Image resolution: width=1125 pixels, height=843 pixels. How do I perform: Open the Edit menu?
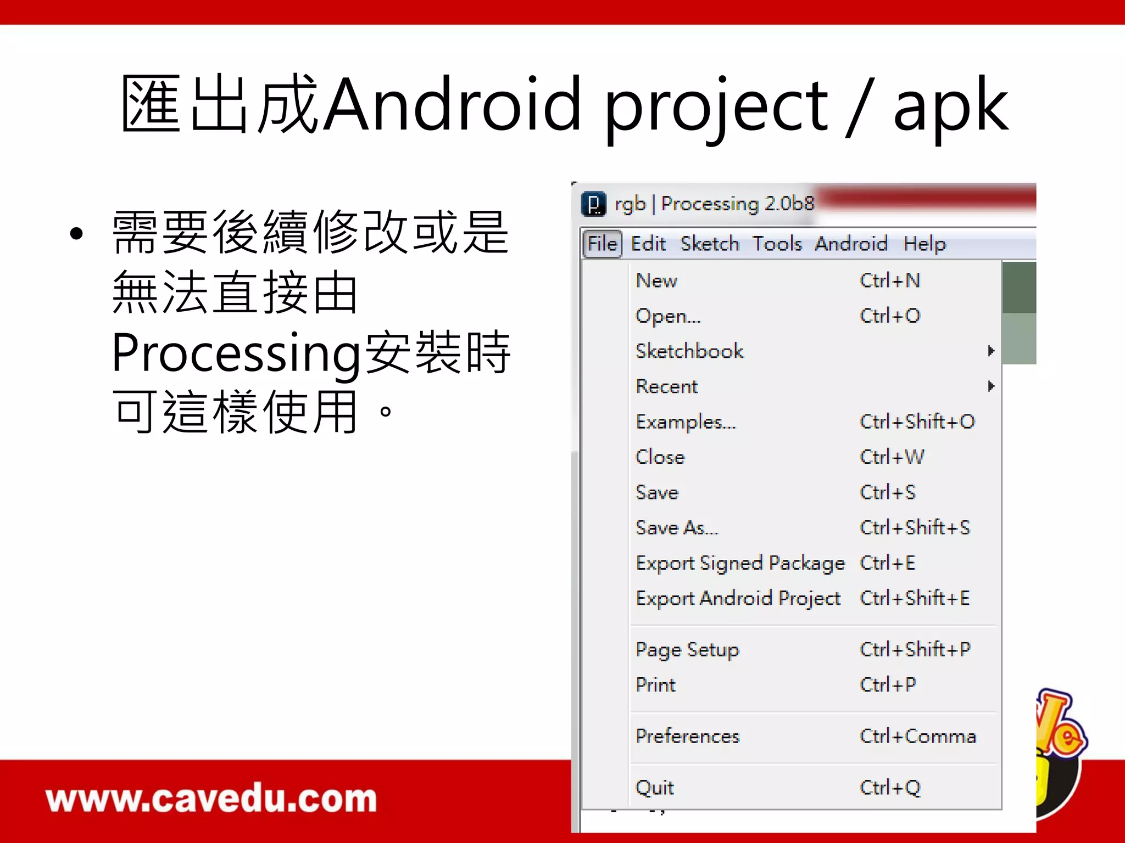click(648, 244)
